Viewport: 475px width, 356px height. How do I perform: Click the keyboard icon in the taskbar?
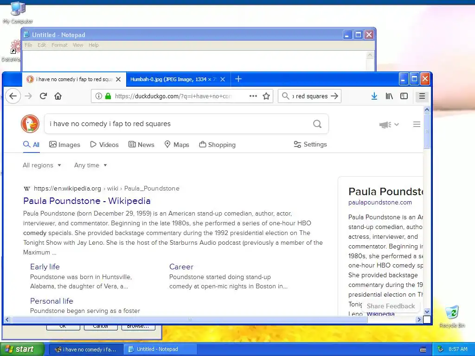(x=423, y=350)
